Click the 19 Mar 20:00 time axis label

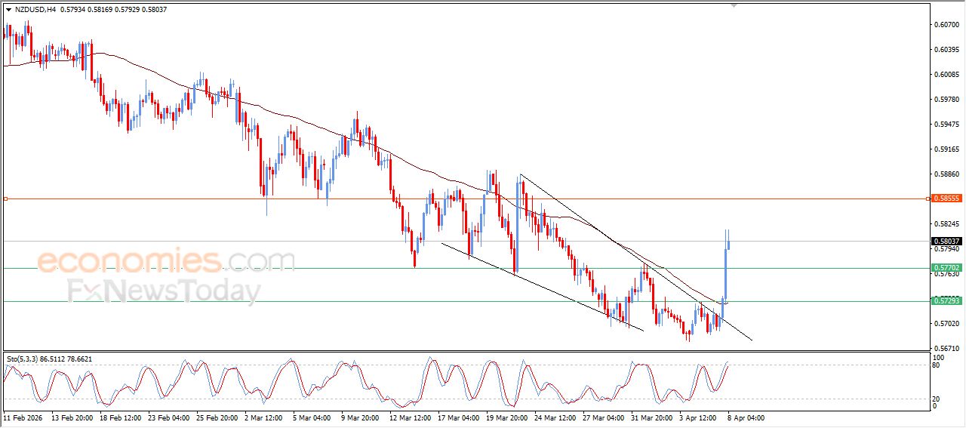507,417
